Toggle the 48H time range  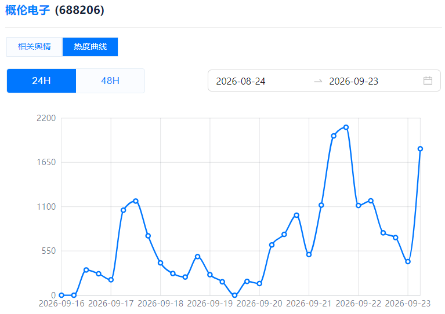110,81
